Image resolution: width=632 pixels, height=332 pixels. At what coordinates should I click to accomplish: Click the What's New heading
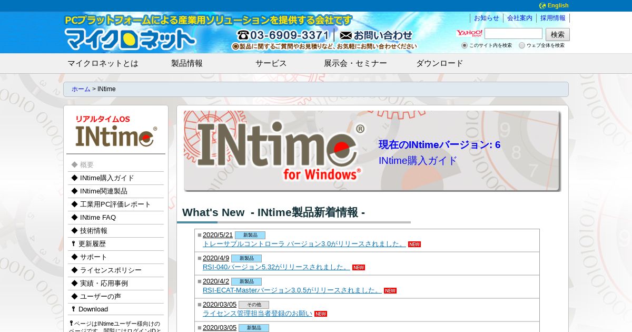coord(273,212)
